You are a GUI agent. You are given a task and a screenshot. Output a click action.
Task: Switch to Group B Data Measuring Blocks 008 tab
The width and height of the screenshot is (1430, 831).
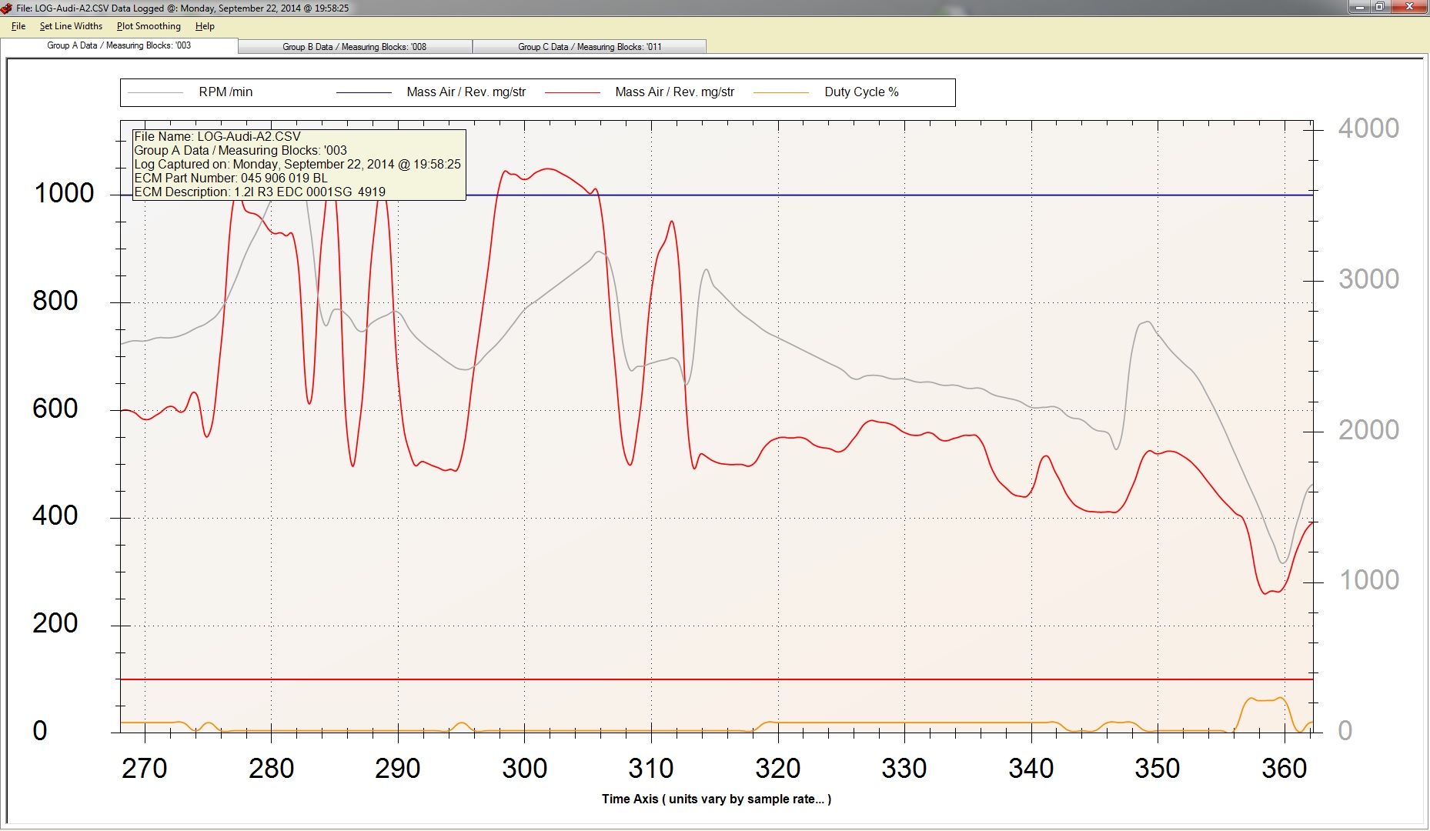click(355, 47)
